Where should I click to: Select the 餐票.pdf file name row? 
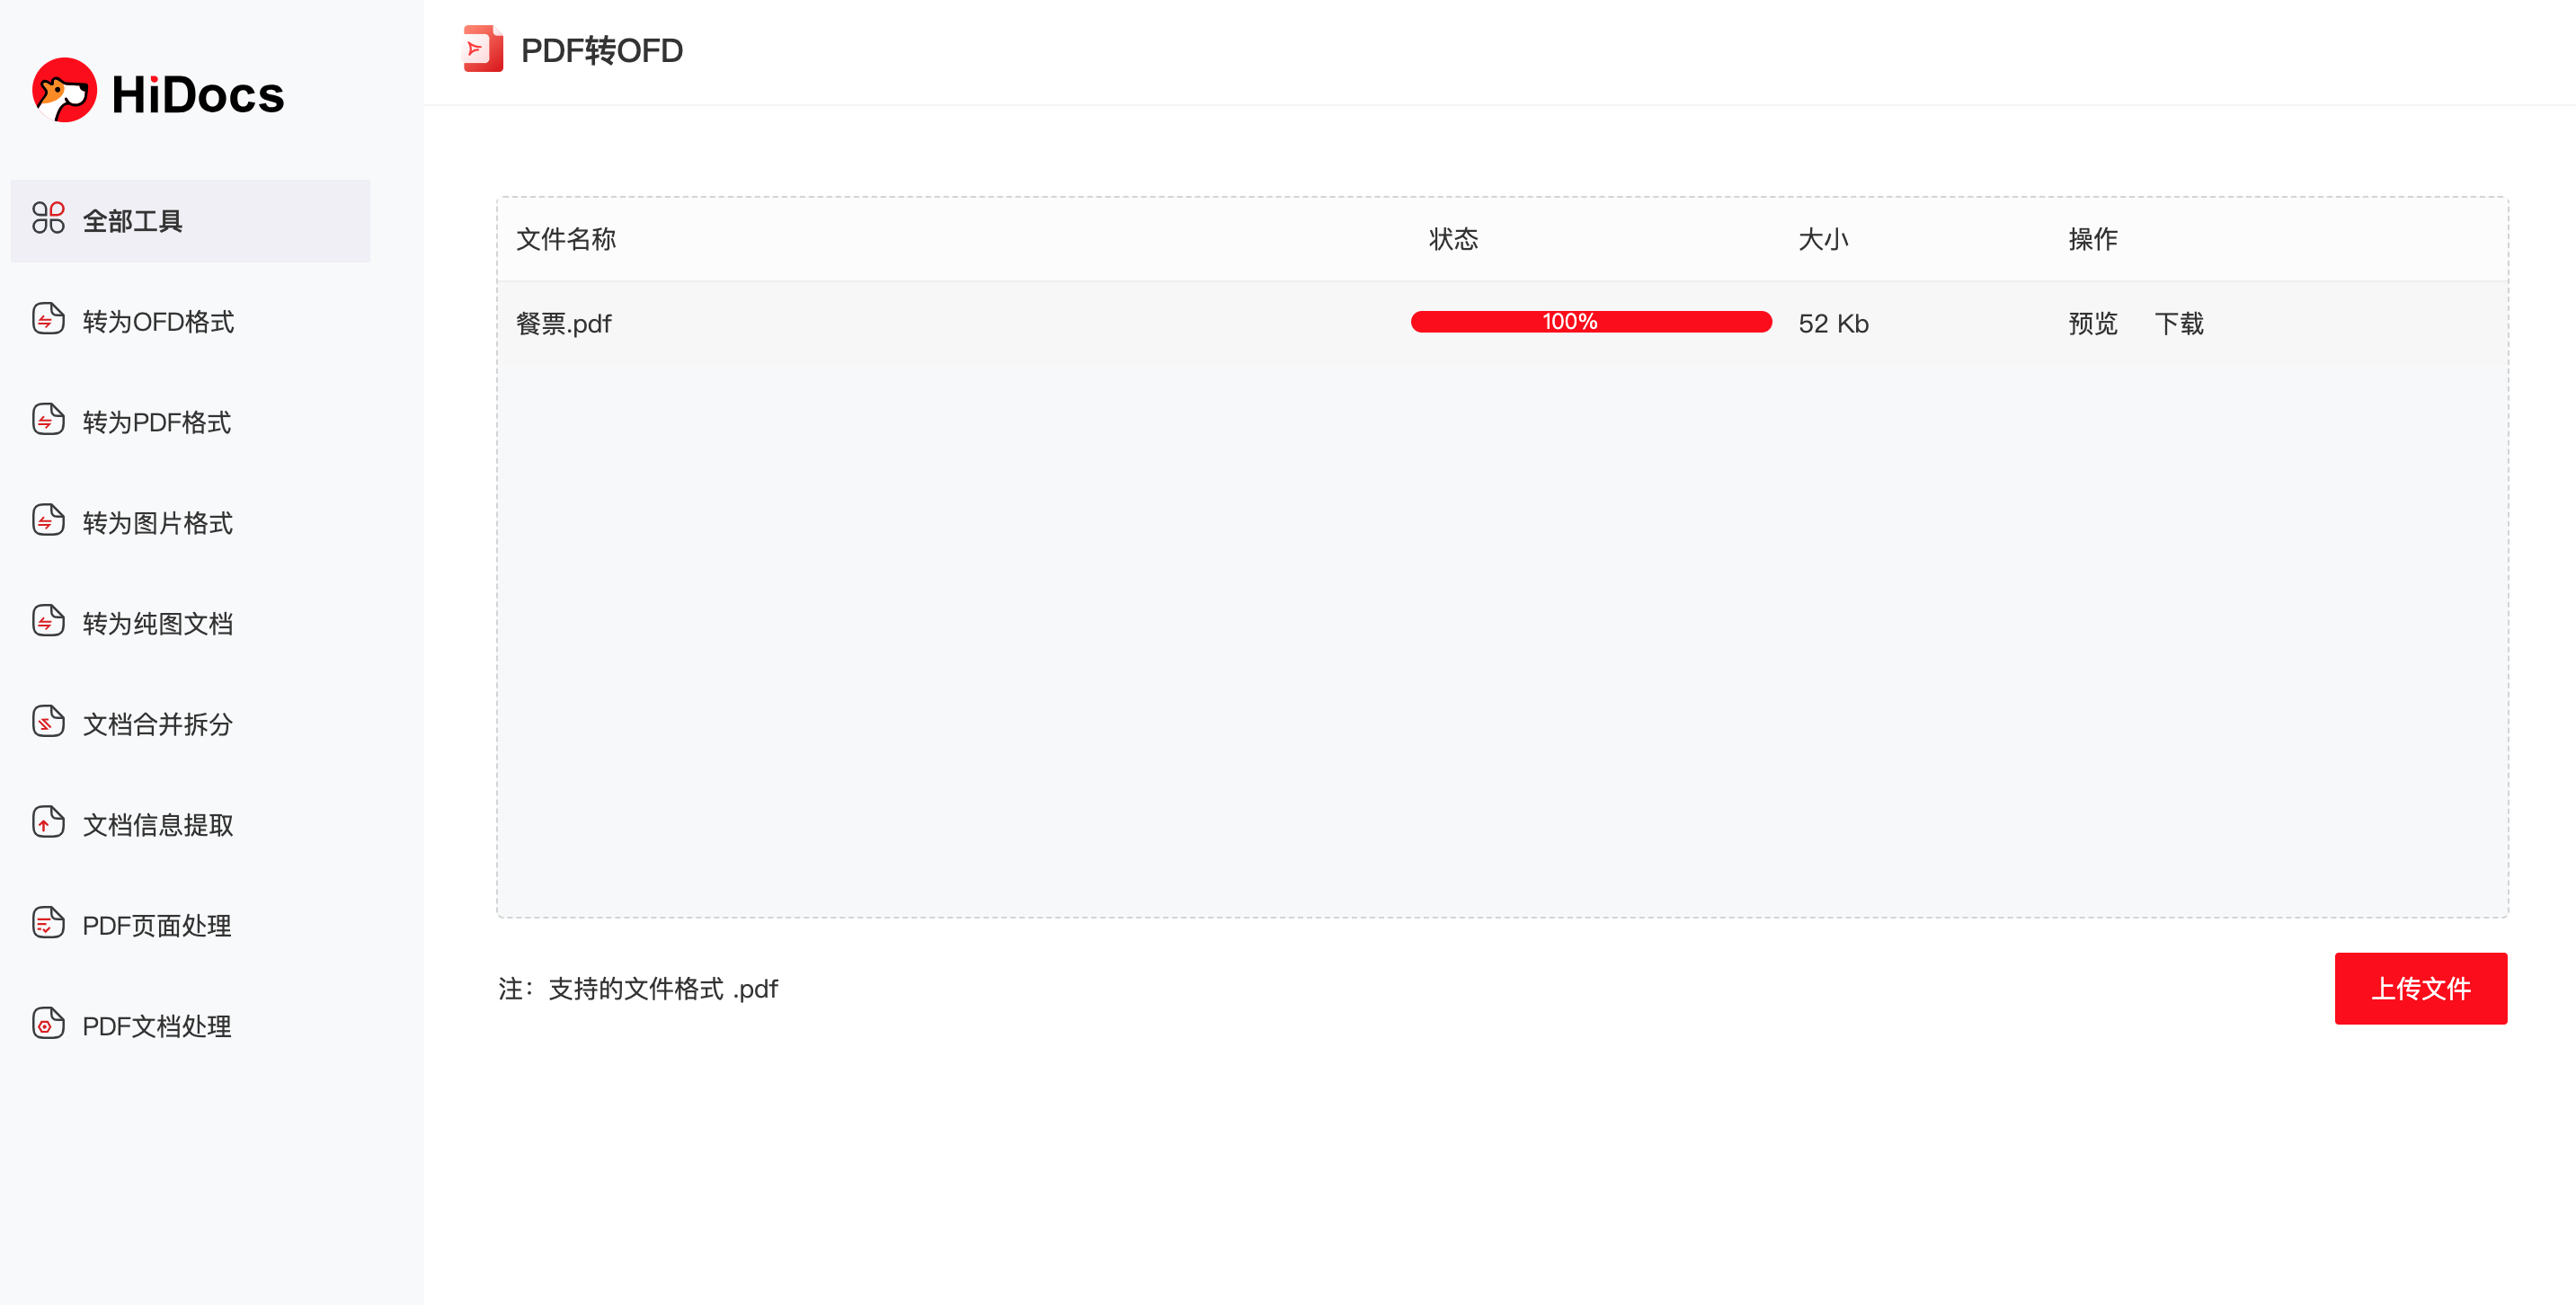pyautogui.click(x=1503, y=323)
